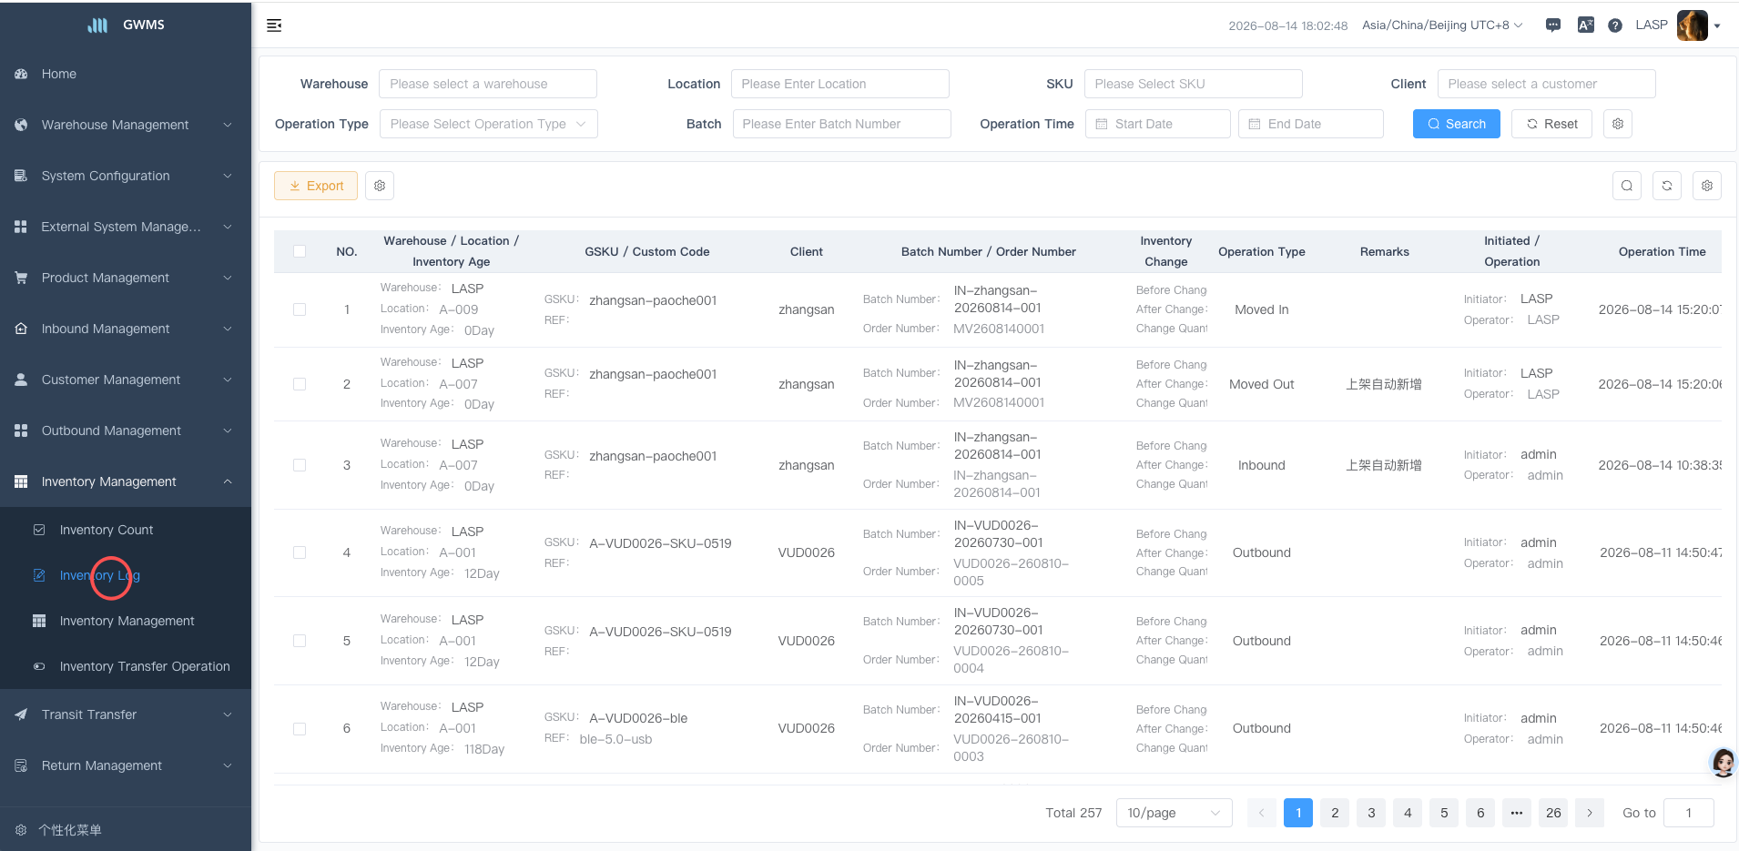
Task: Check the row 6 checkbox
Action: coord(300,728)
